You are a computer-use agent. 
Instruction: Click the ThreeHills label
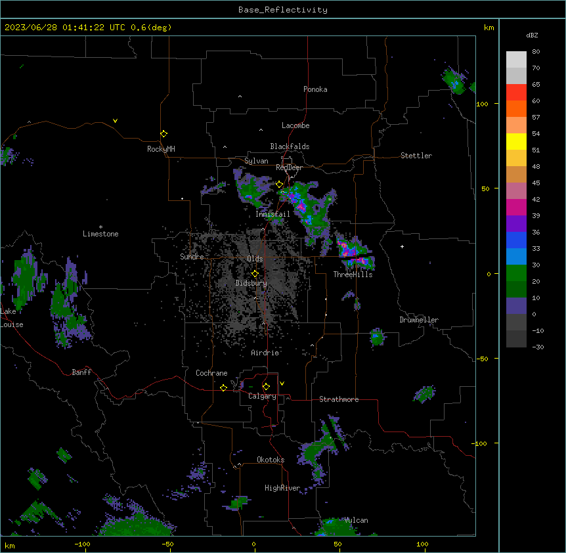353,275
